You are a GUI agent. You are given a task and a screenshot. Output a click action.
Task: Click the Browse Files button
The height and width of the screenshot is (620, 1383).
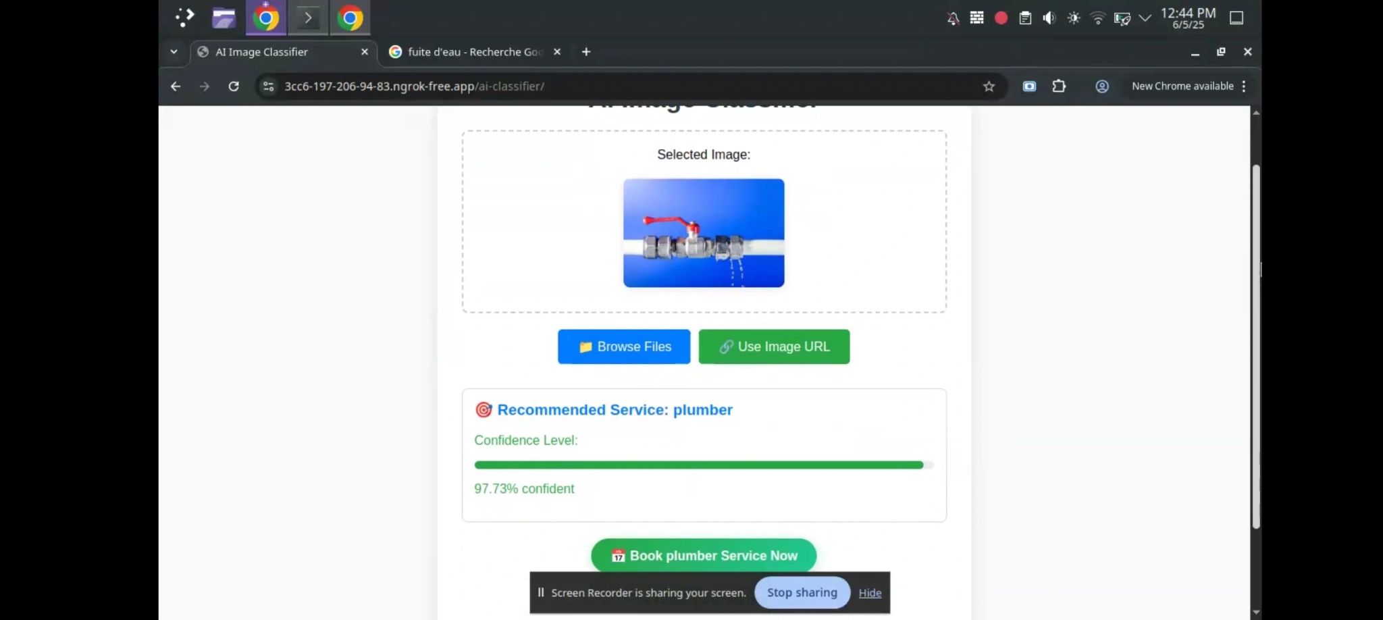[x=624, y=346]
